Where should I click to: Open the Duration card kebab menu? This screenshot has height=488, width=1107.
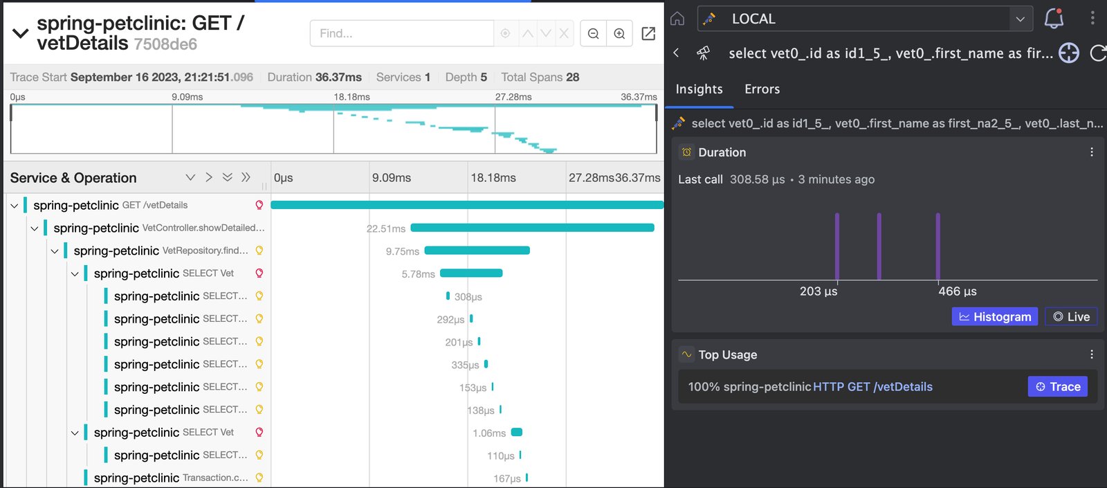1092,152
